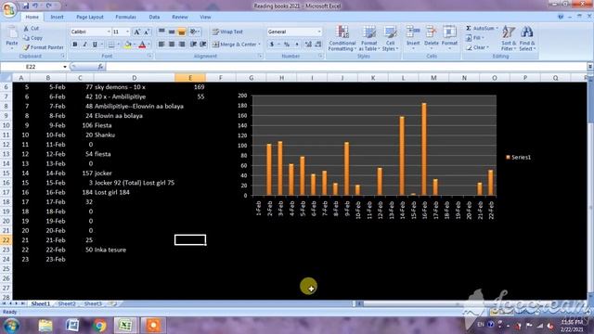The height and width of the screenshot is (334, 594).
Task: Click the Save icon in Quick Access
Action: (25, 6)
